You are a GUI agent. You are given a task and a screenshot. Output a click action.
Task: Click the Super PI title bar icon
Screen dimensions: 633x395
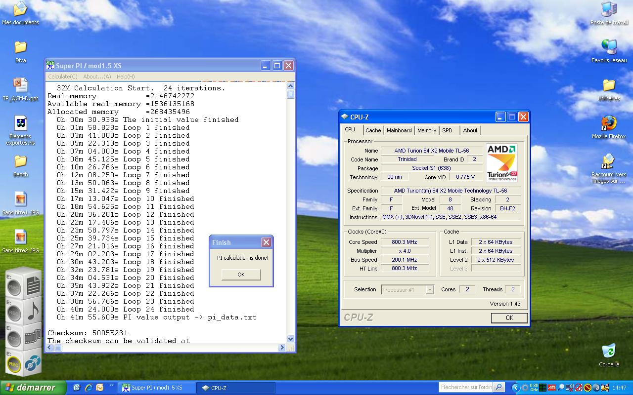[x=50, y=65]
